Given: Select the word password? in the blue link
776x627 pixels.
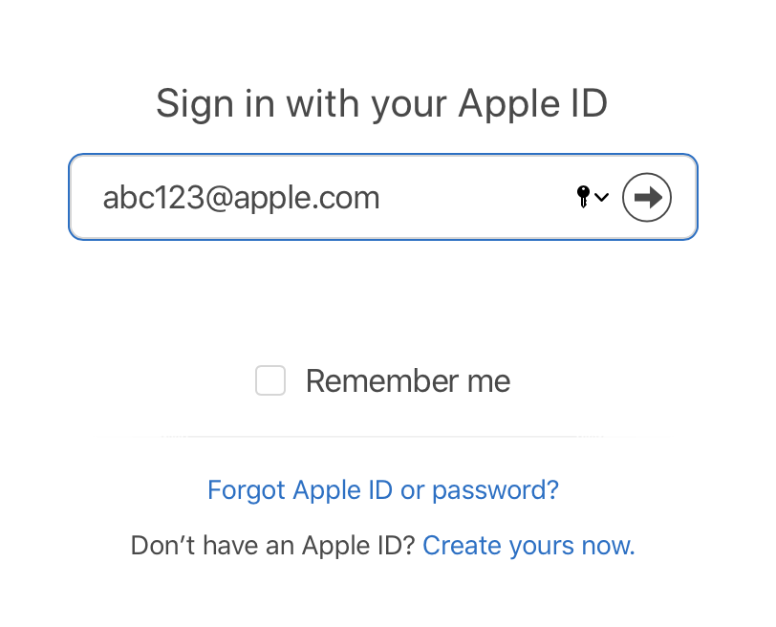Looking at the screenshot, I should click(x=495, y=491).
